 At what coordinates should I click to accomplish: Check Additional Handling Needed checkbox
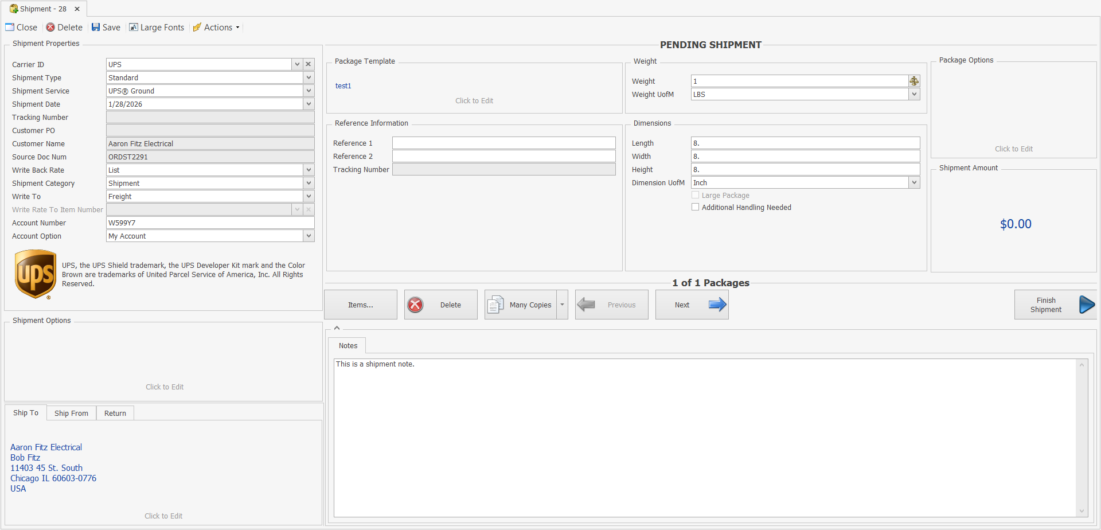(x=696, y=208)
